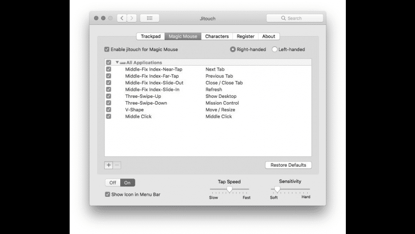This screenshot has width=415, height=234.
Task: Go back with the left chevron button
Action: (x=122, y=18)
